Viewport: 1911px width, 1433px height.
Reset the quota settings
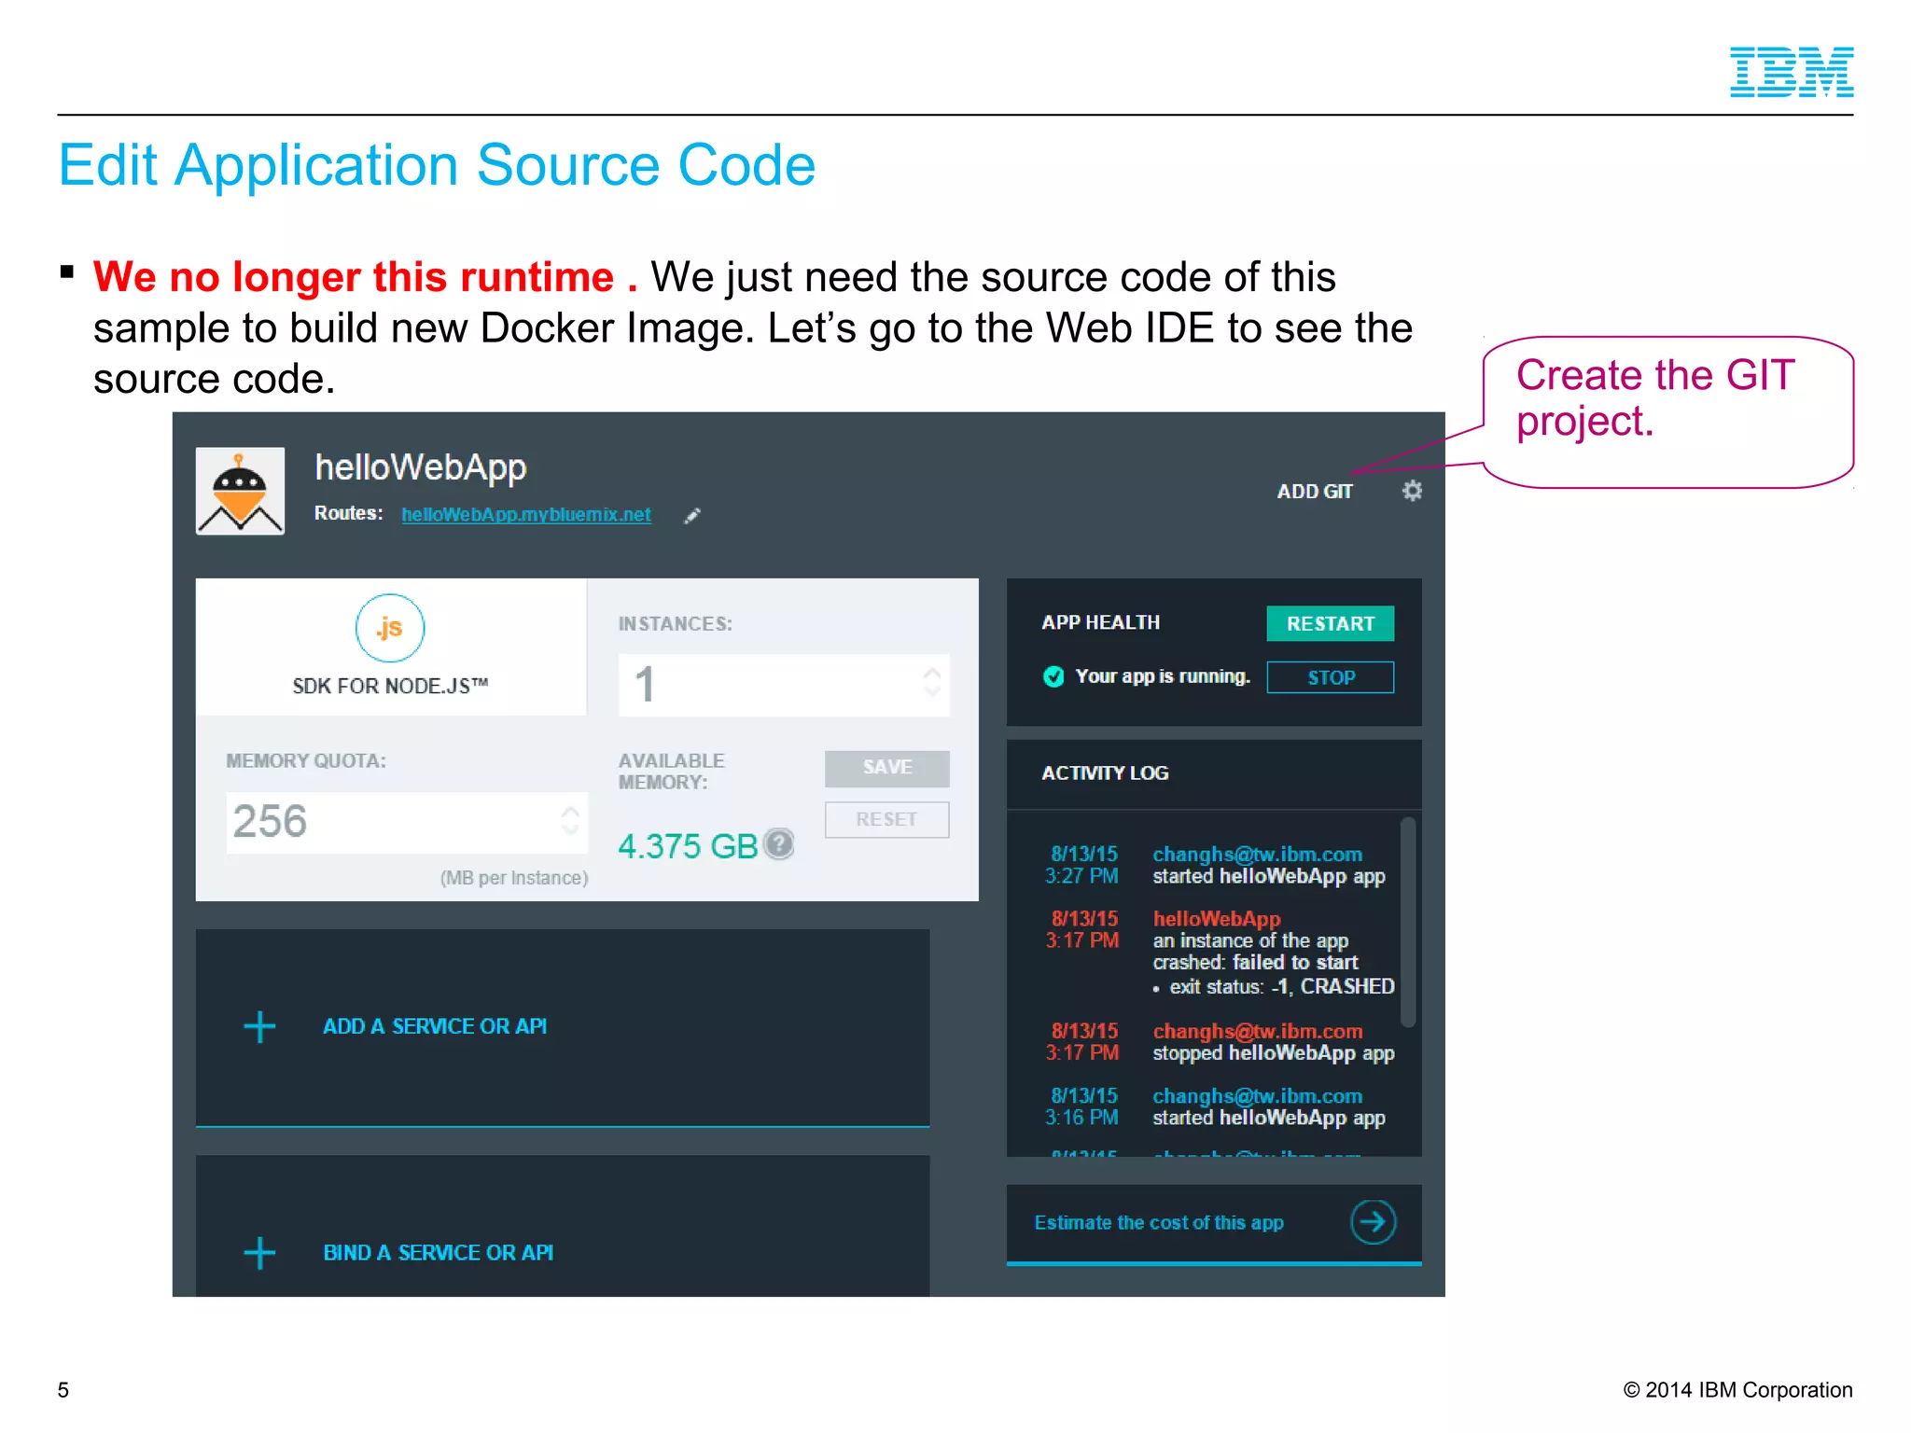click(x=887, y=820)
